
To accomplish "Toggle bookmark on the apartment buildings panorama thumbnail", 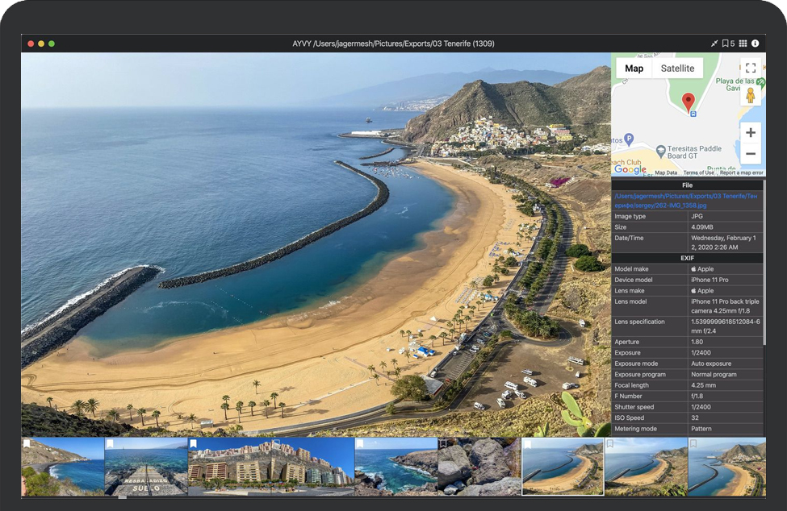I will [x=194, y=443].
